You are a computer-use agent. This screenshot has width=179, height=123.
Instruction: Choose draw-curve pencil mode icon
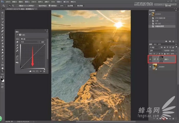17,57
